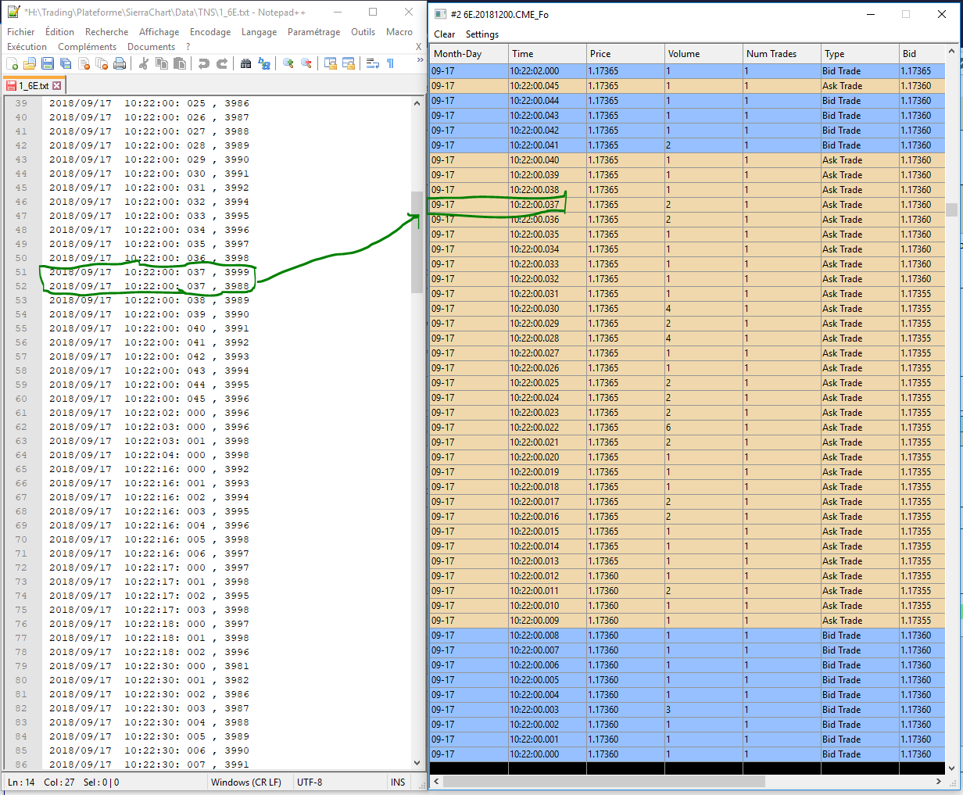Switch to the 1_6E.txt tab
The height and width of the screenshot is (795, 963).
34,86
